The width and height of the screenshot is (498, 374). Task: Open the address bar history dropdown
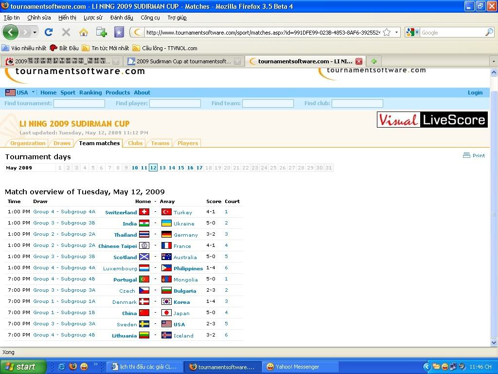(396, 32)
